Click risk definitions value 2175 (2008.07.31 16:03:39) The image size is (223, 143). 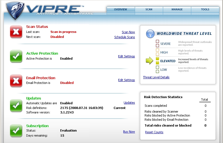coord(82,108)
